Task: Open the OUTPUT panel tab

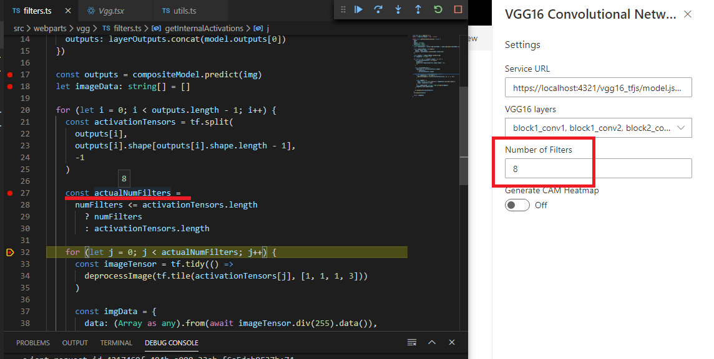Action: [75, 343]
